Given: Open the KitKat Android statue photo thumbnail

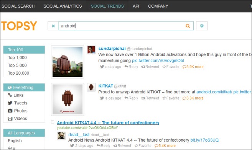Looking at the screenshot, I should (68, 62).
